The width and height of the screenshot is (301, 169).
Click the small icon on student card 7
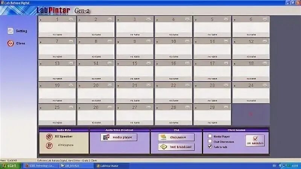71,41
